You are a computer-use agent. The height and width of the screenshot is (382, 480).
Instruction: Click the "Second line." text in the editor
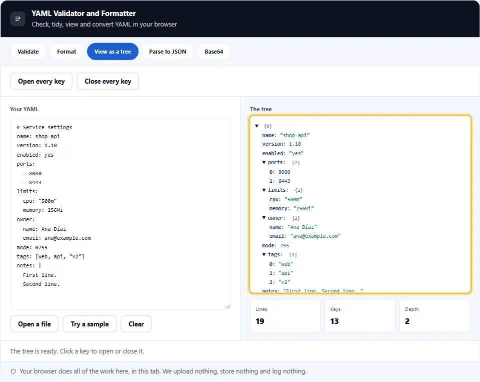tap(41, 284)
